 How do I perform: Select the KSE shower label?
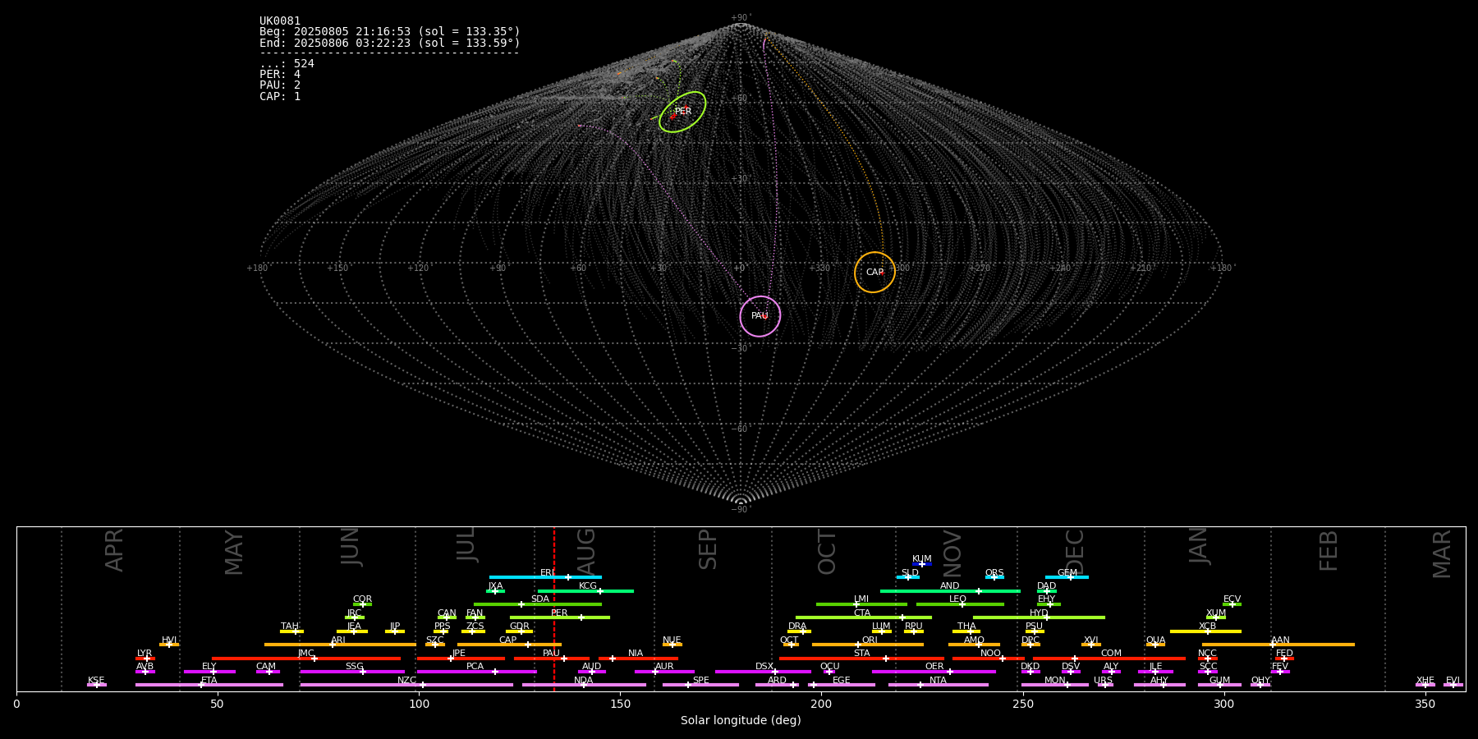pos(96,681)
